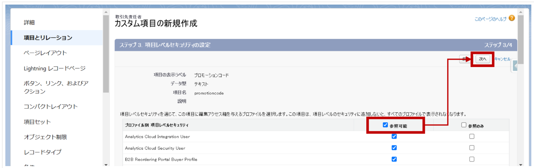Open 詳細 in the sidebar
Image resolution: width=534 pixels, height=168 pixels.
pos(29,22)
